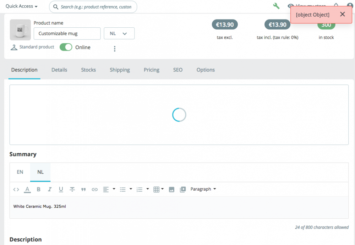The width and height of the screenshot is (355, 245).
Task: Expand the bullet list options arrow
Action: (131, 189)
